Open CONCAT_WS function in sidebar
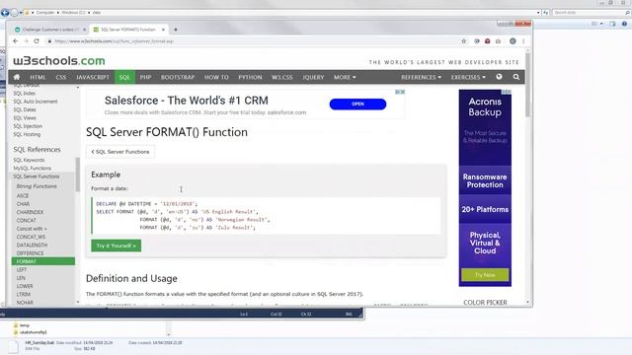 [x=31, y=237]
